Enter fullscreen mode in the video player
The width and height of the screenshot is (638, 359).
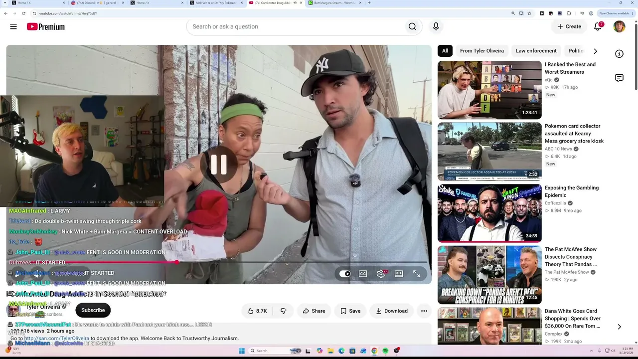click(x=417, y=274)
